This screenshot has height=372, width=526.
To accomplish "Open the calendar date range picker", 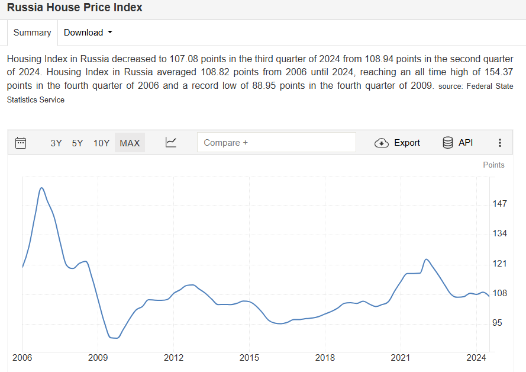I will point(21,143).
